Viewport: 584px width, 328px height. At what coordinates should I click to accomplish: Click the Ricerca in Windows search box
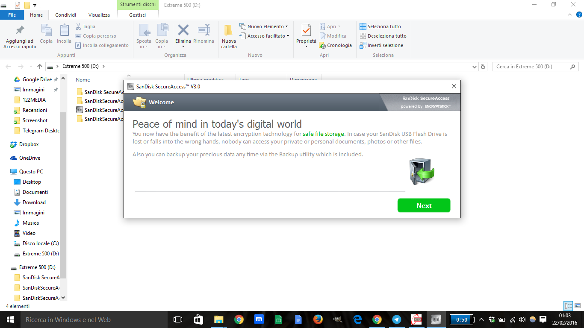[x=94, y=319]
